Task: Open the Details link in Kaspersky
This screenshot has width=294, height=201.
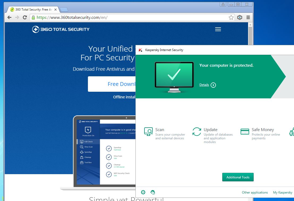Action: click(204, 85)
